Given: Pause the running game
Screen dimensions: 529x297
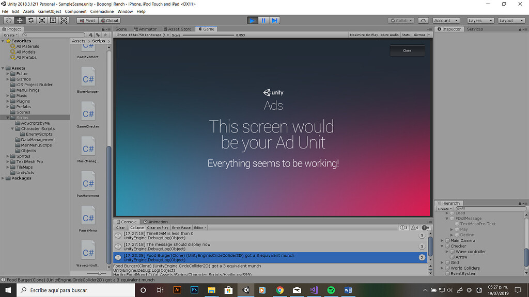Looking at the screenshot, I should click(264, 20).
